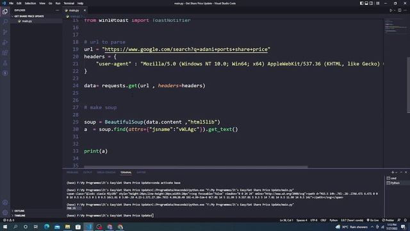
Task: Open Run and Debug view
Action: 5,42
